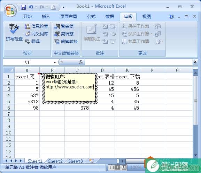Screen dimensions: 201x173
Task: Open the Name Box dropdown arrow
Action: [x=55, y=62]
